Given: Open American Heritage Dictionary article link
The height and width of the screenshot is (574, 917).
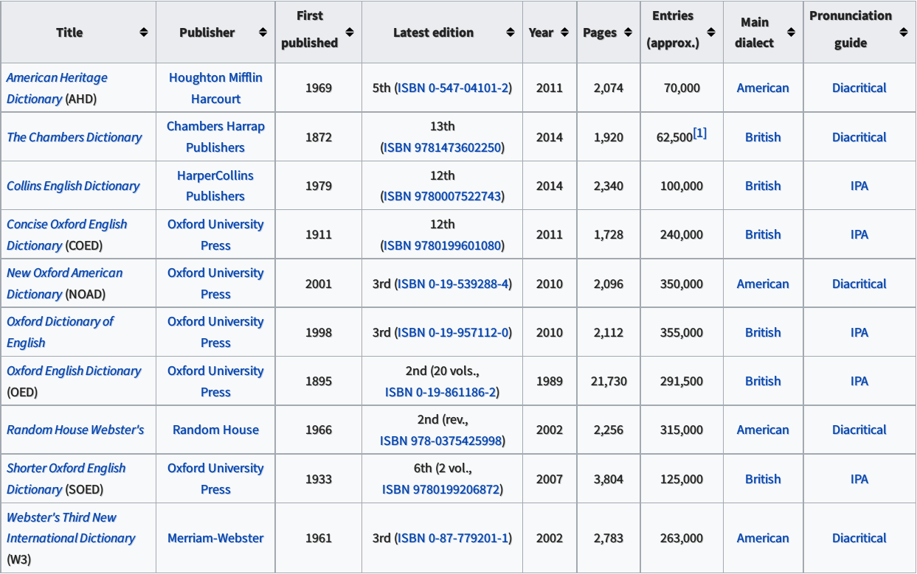Looking at the screenshot, I should (57, 88).
